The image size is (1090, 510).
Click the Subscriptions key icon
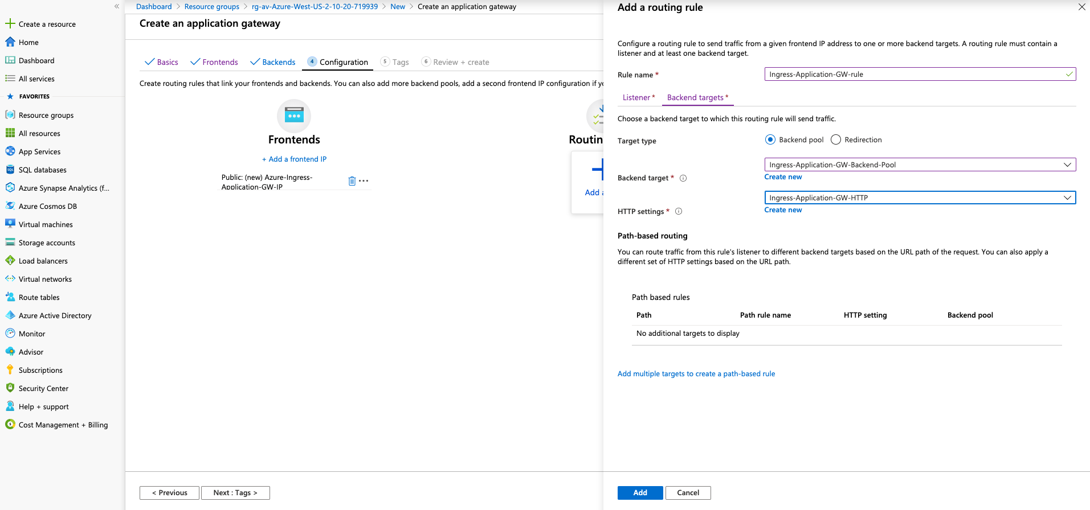pyautogui.click(x=10, y=370)
